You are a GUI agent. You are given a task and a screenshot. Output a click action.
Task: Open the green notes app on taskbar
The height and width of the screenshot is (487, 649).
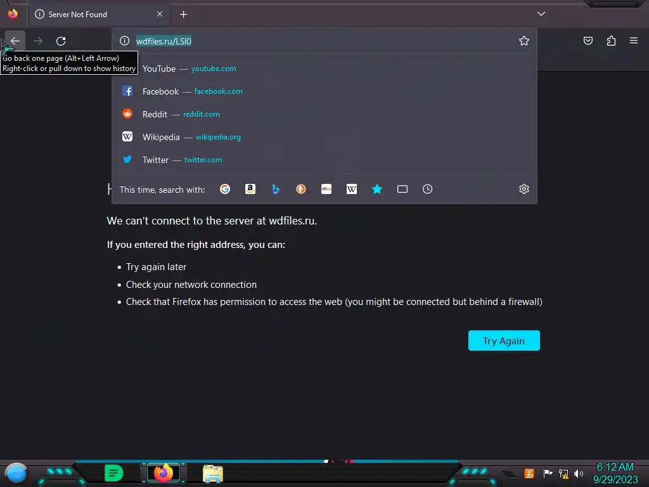[114, 473]
